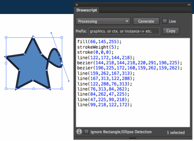Click the lower bezier direction handle endpoint
Image resolution: width=194 pixels, height=141 pixels.
(x=69, y=81)
